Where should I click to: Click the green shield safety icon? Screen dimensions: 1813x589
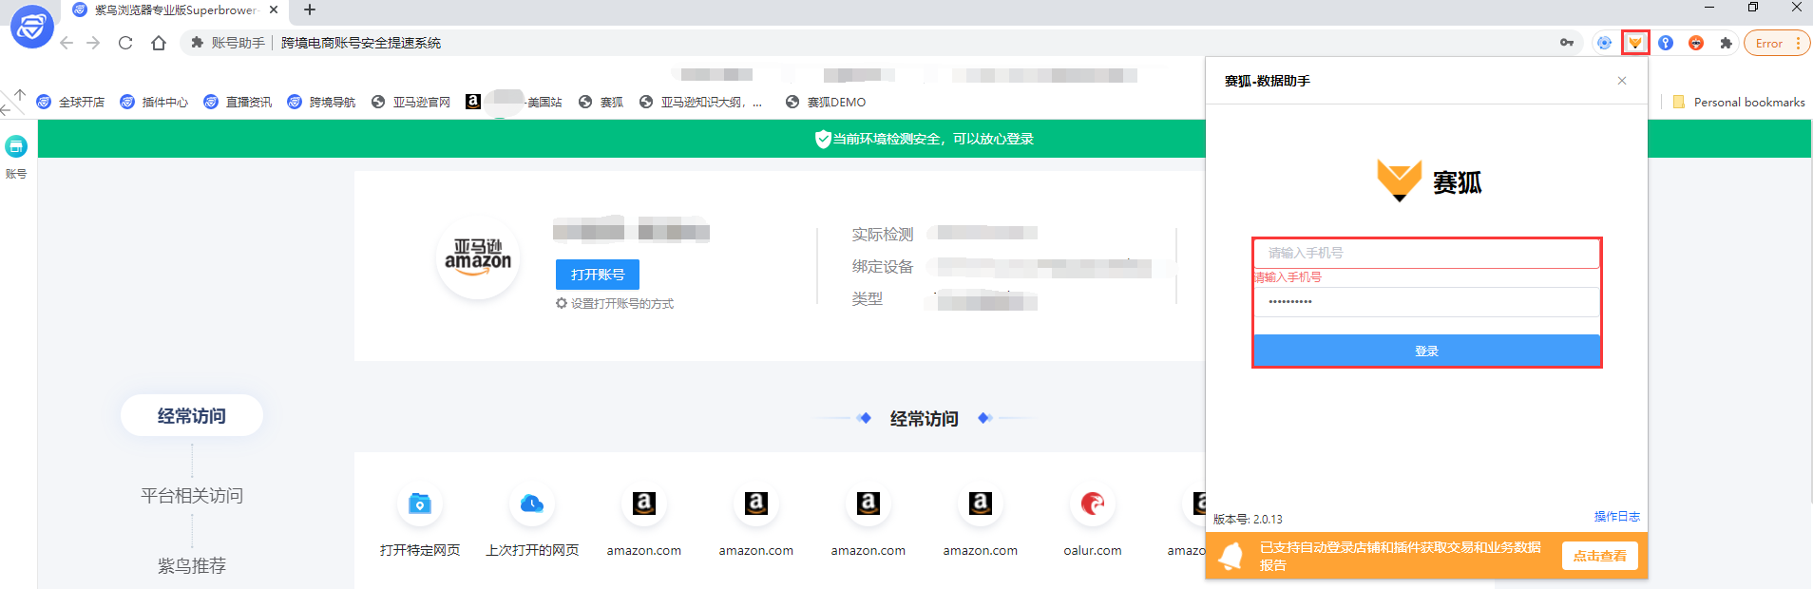point(823,139)
